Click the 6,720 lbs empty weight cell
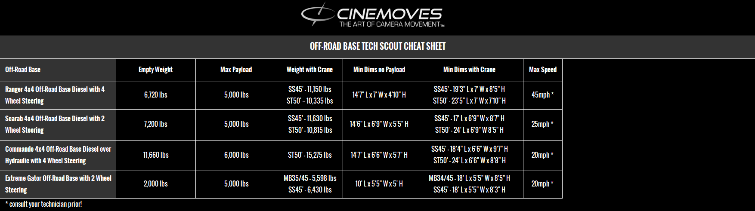Viewport: 755px width, 211px height. pos(155,95)
